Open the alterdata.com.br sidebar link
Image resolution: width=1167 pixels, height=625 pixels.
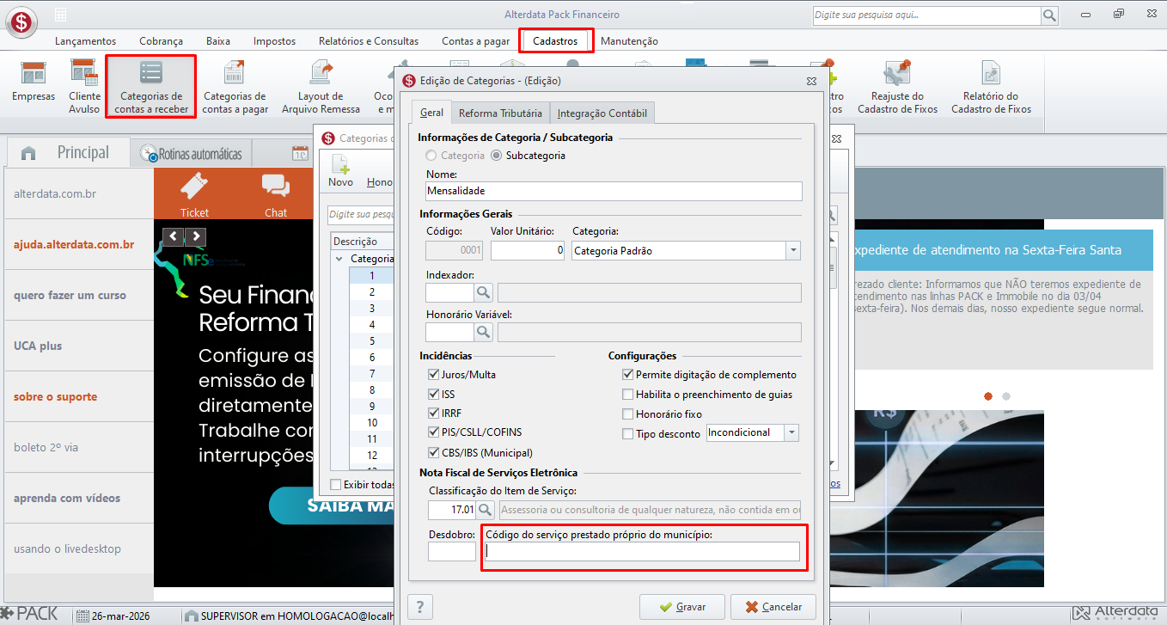point(55,193)
